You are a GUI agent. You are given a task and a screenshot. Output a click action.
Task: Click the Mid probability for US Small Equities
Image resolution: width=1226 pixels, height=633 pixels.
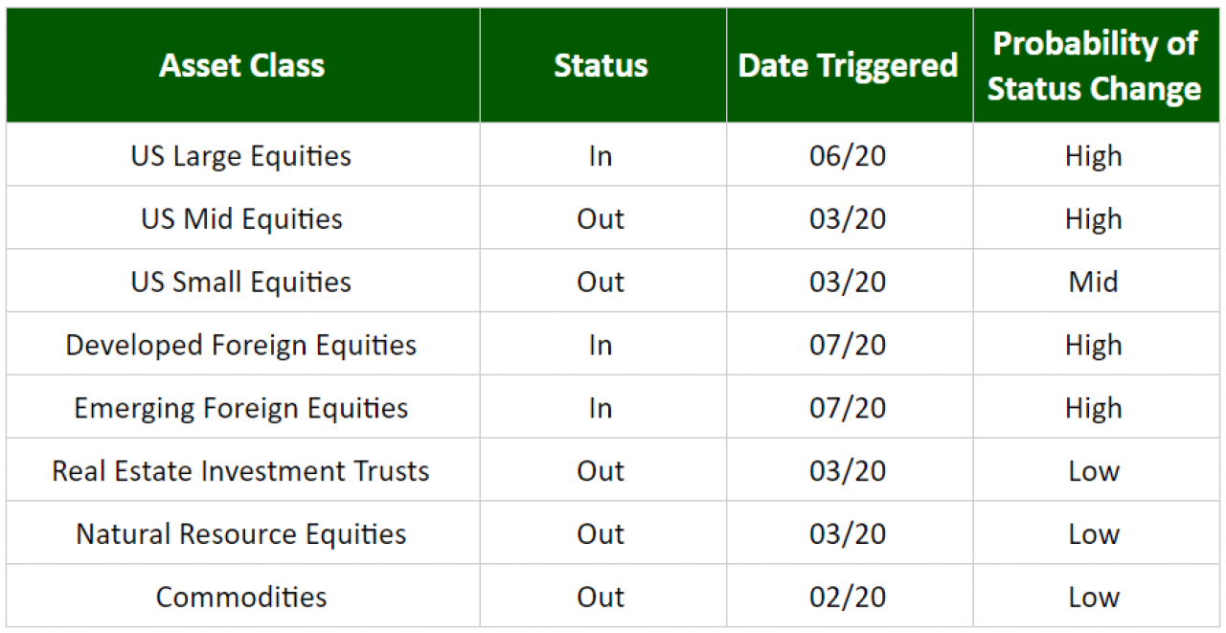coord(1094,282)
